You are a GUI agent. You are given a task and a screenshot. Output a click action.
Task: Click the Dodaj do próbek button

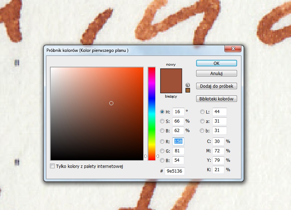[x=216, y=86]
